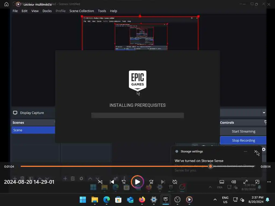Open the View menu in the OBS video
275x206 pixels.
[35, 11]
